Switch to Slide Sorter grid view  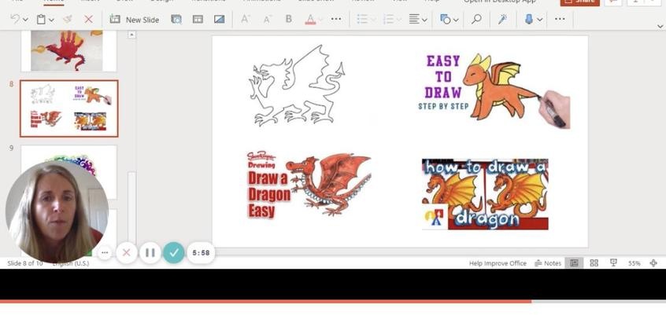[594, 263]
